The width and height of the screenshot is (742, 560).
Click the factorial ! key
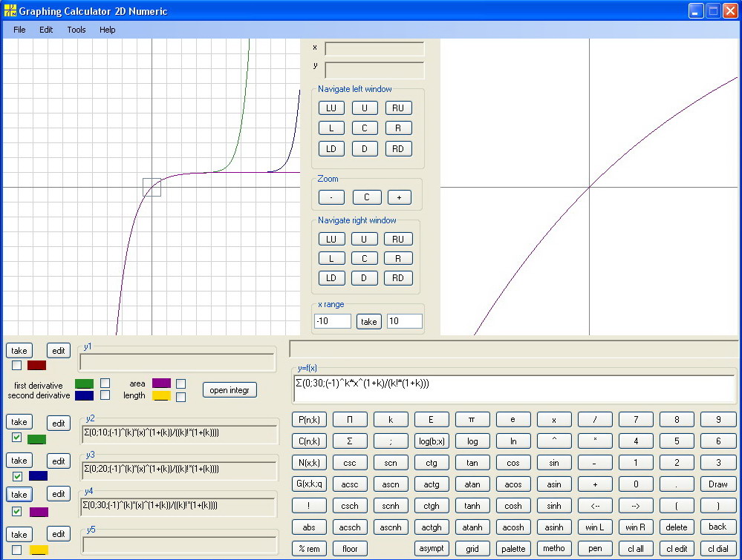click(x=309, y=506)
